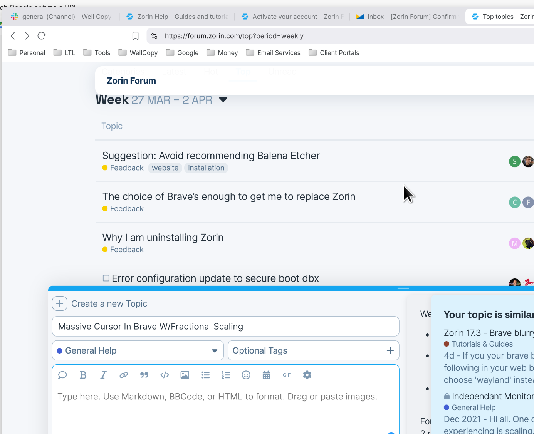View pink M user avatar on uninstalling topic
The image size is (534, 434).
pos(515,243)
